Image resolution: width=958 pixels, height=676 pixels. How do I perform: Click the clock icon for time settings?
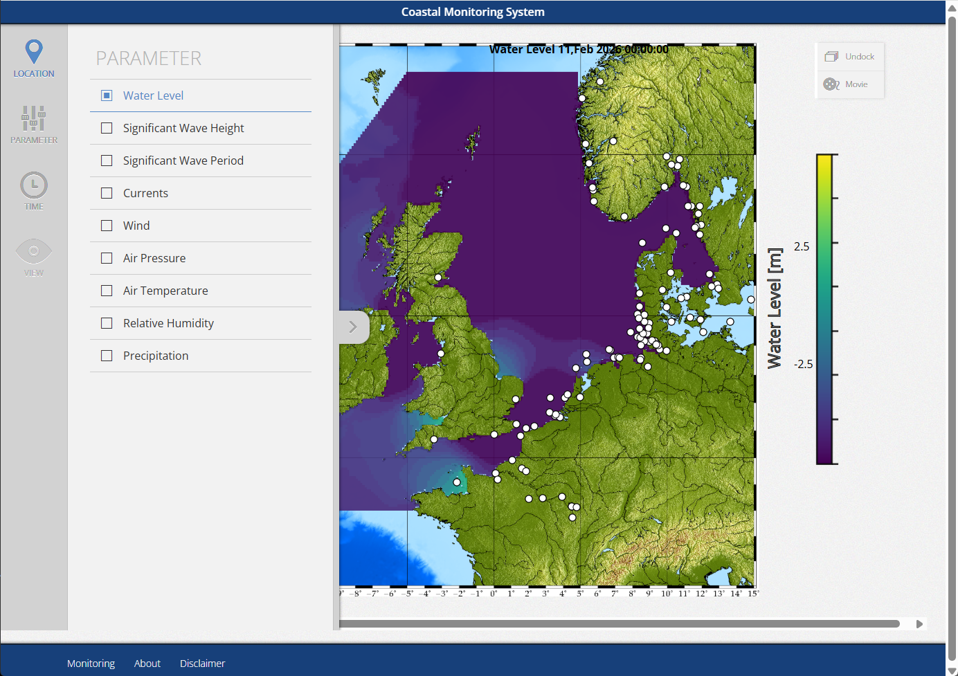pos(33,183)
